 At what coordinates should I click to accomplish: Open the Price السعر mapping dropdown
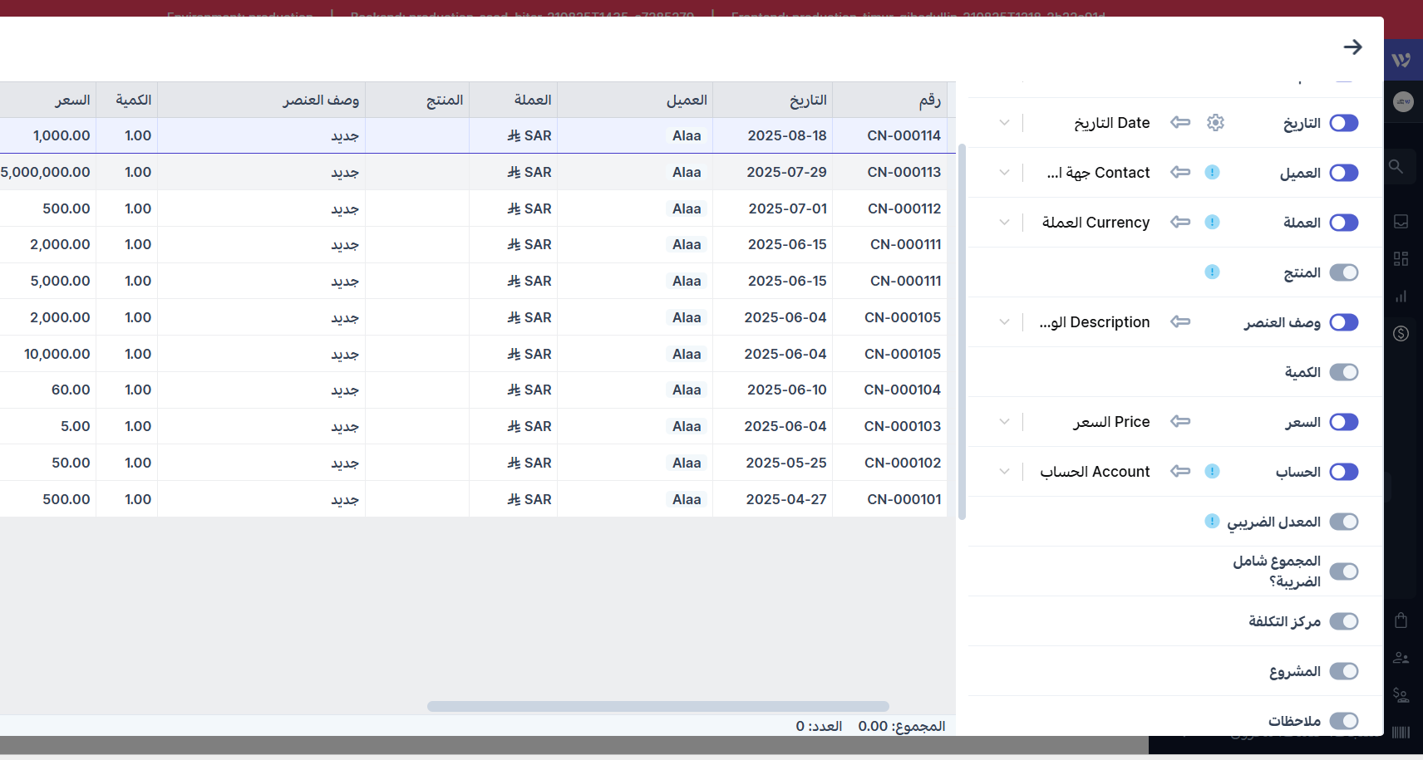(1005, 422)
